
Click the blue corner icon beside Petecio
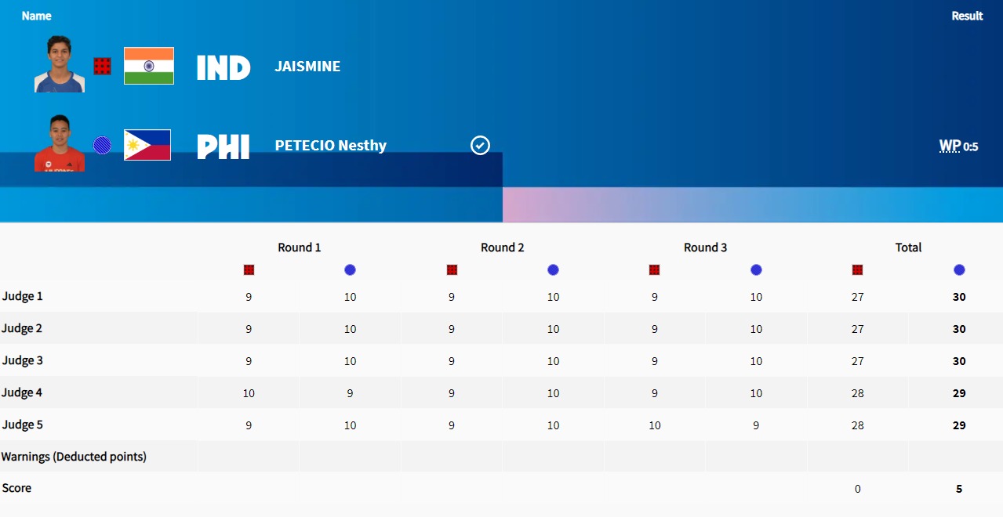pos(102,145)
